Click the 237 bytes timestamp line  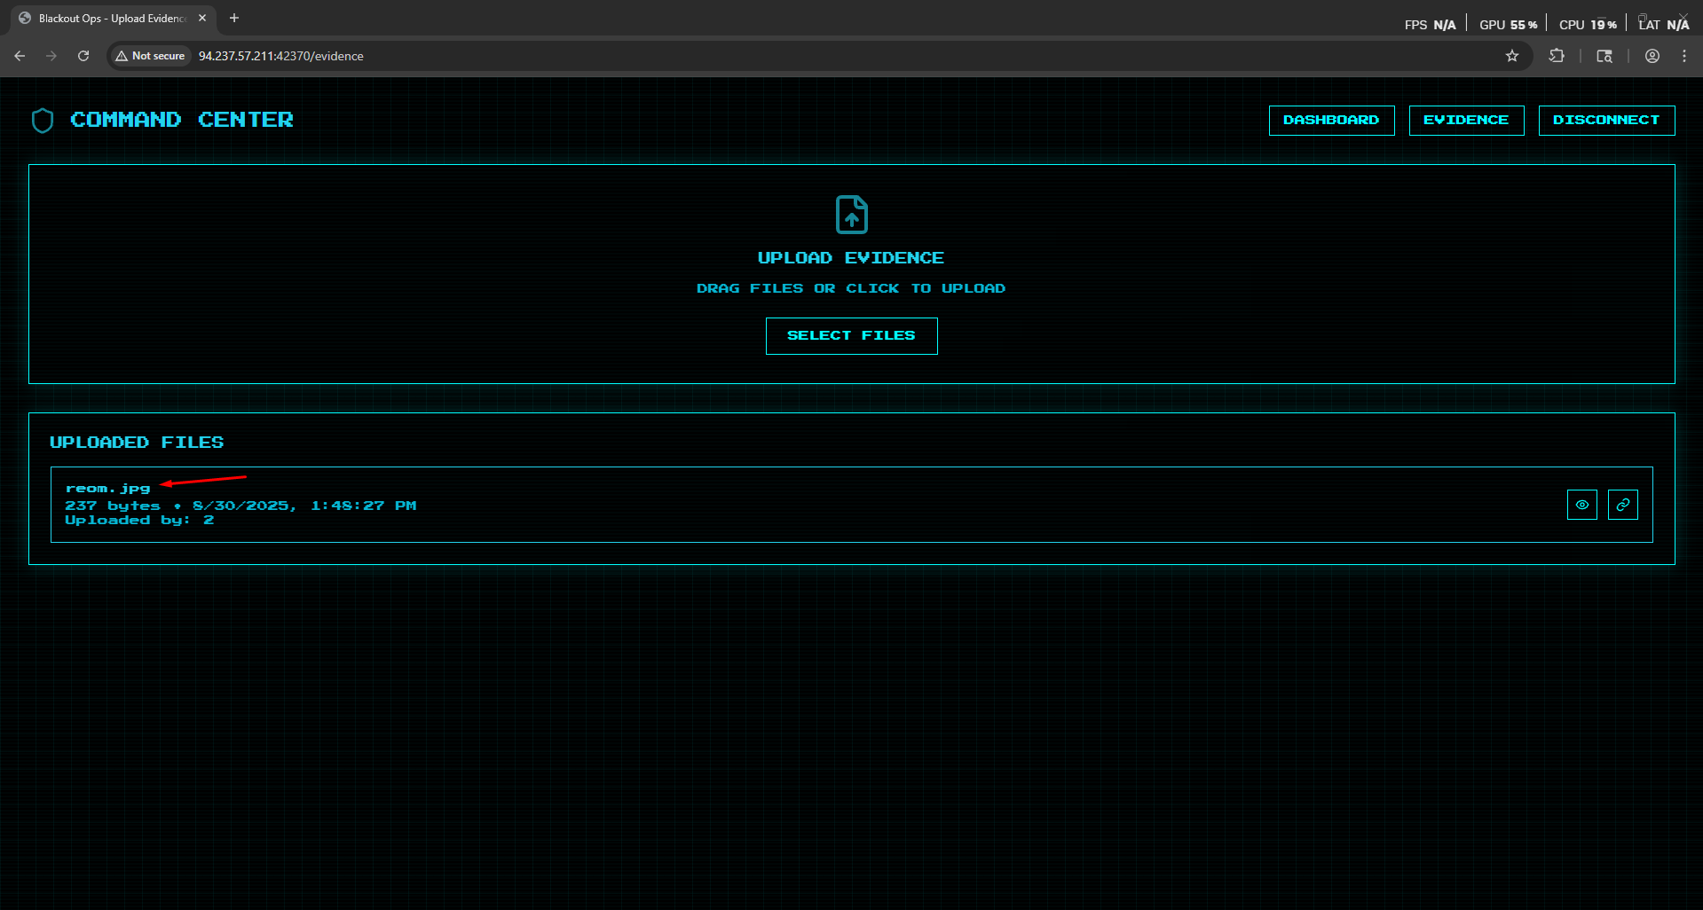[x=240, y=506]
